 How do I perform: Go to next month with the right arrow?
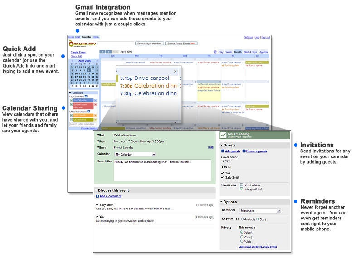pos(108,52)
